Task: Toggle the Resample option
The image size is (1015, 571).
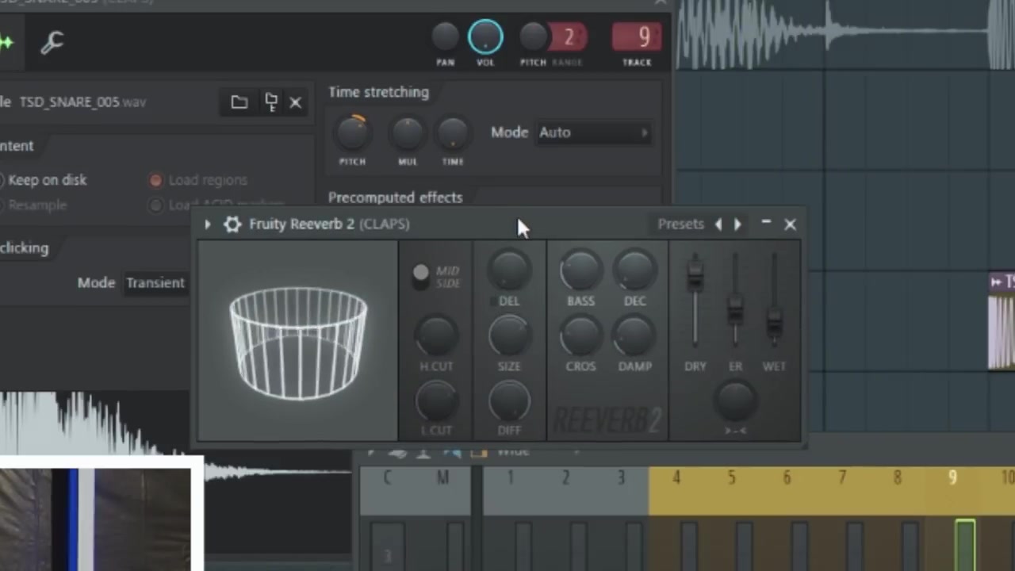Action: point(33,205)
